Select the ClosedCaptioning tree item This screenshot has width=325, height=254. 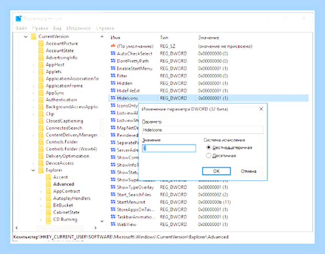[x=64, y=121]
